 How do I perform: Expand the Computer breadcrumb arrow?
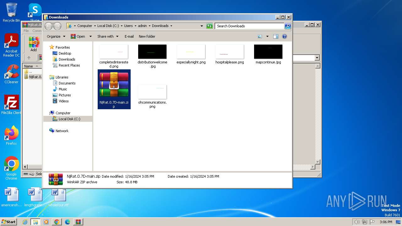click(95, 26)
